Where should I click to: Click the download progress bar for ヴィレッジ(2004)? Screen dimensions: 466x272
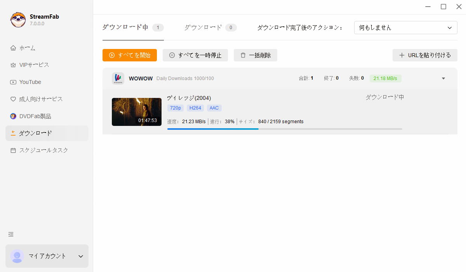point(285,129)
